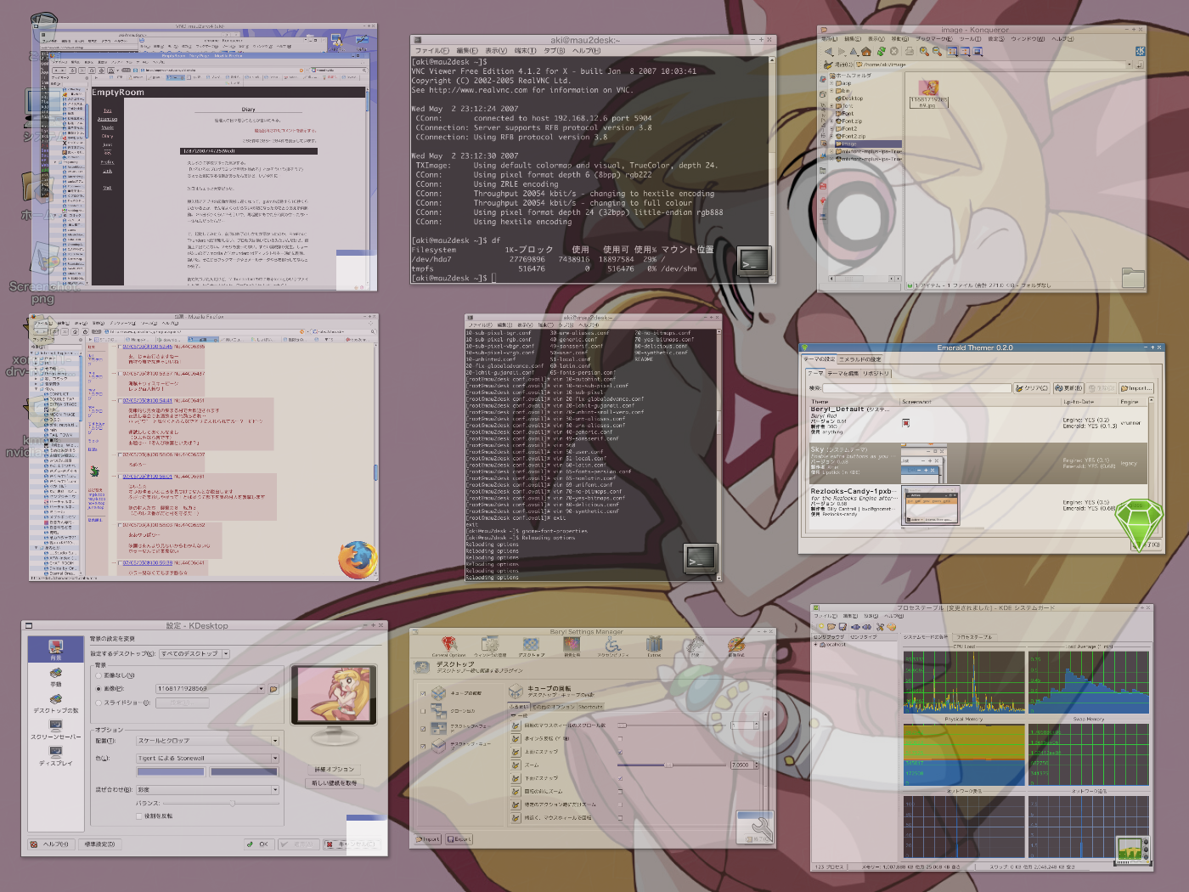The image size is (1189, 892).
Task: Open 視覚効果 category in Beryl Settings
Action: point(572,646)
